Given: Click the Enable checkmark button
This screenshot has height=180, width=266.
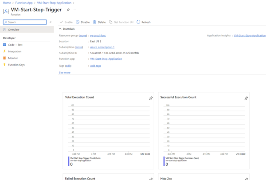Looking at the screenshot, I should 66,22.
